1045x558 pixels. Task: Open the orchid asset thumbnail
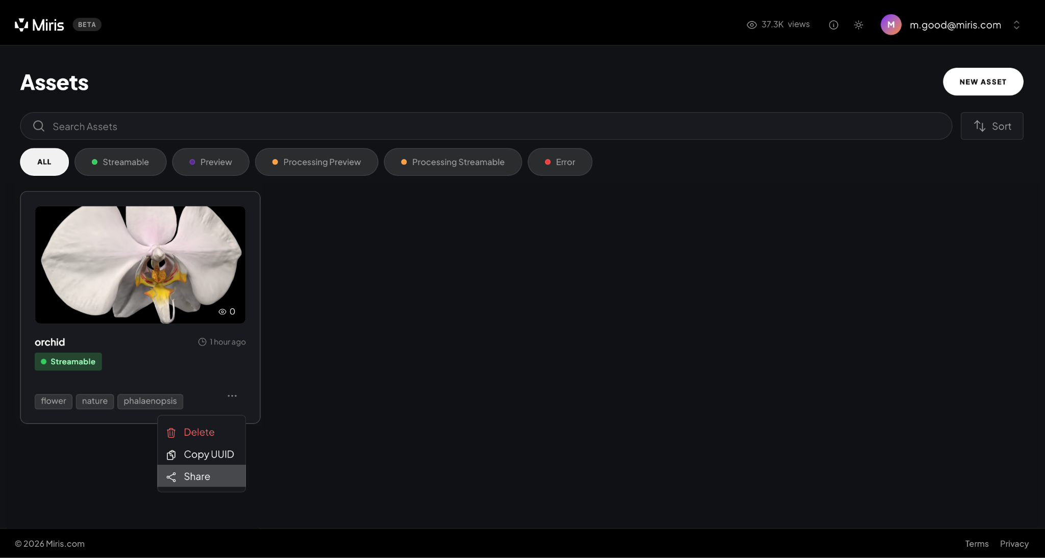coord(140,264)
